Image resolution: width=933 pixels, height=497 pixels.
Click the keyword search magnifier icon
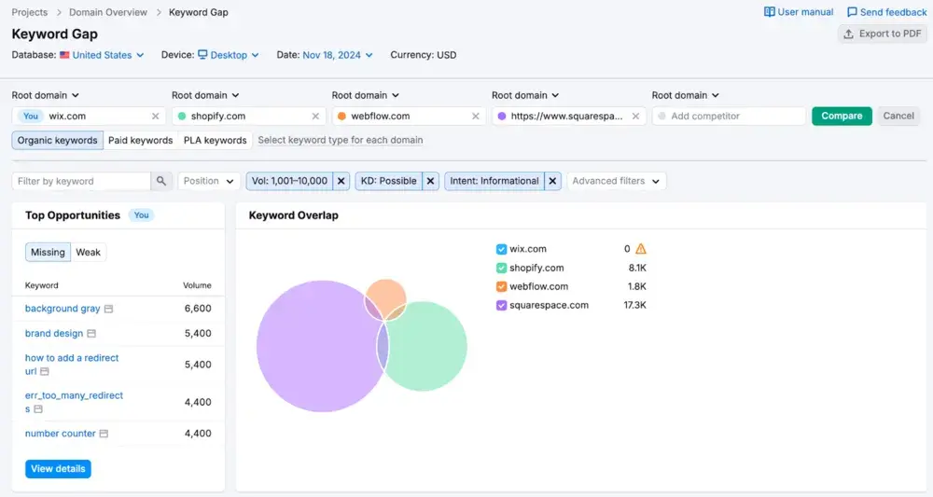point(161,181)
